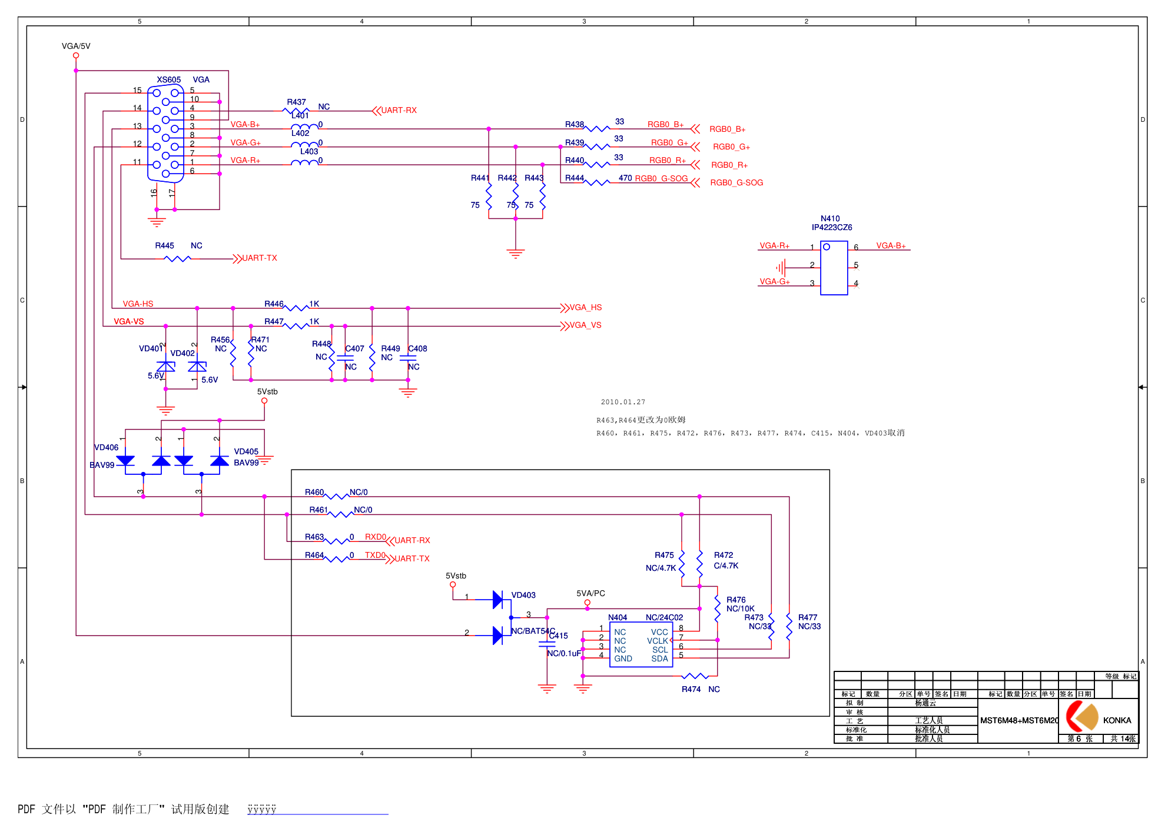Select resistor label R448
The width and height of the screenshot is (1168, 825).
coord(321,344)
